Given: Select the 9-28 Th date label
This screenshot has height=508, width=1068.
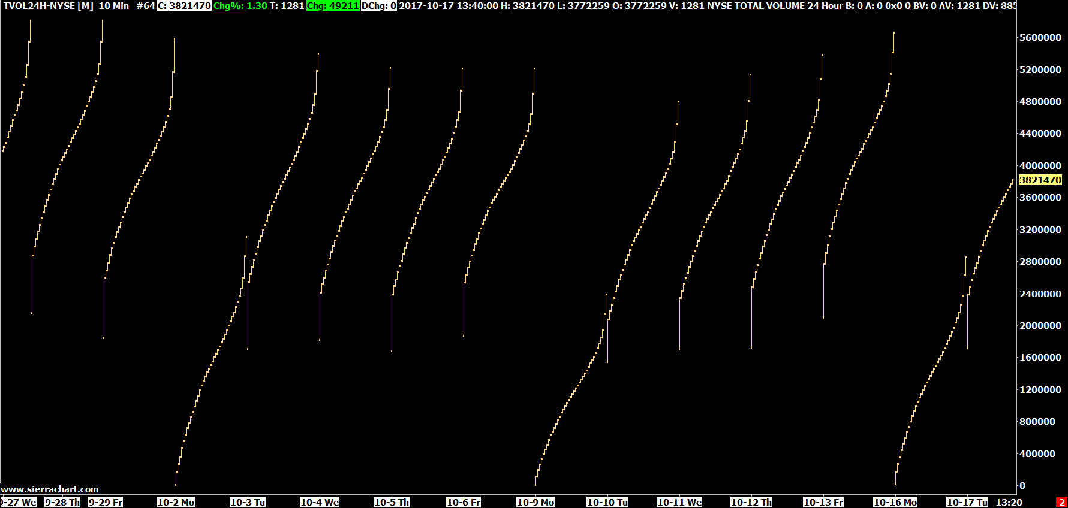Looking at the screenshot, I should (62, 502).
